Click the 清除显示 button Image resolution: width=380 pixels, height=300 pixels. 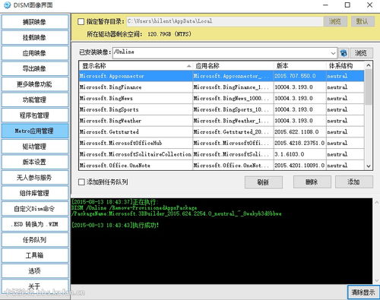tap(363, 292)
